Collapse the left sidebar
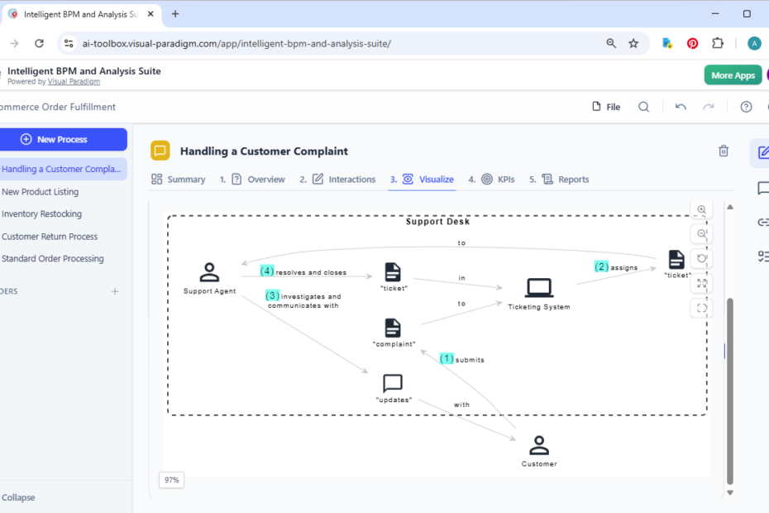769x513 pixels. (18, 497)
